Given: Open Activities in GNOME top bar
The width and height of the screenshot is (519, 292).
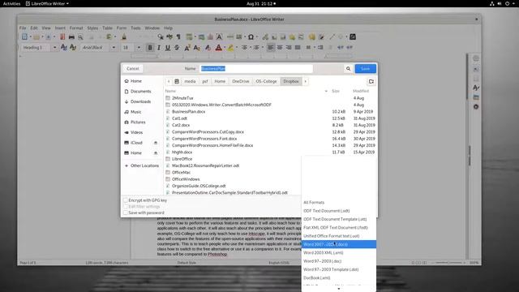Looking at the screenshot, I should click(x=11, y=3).
